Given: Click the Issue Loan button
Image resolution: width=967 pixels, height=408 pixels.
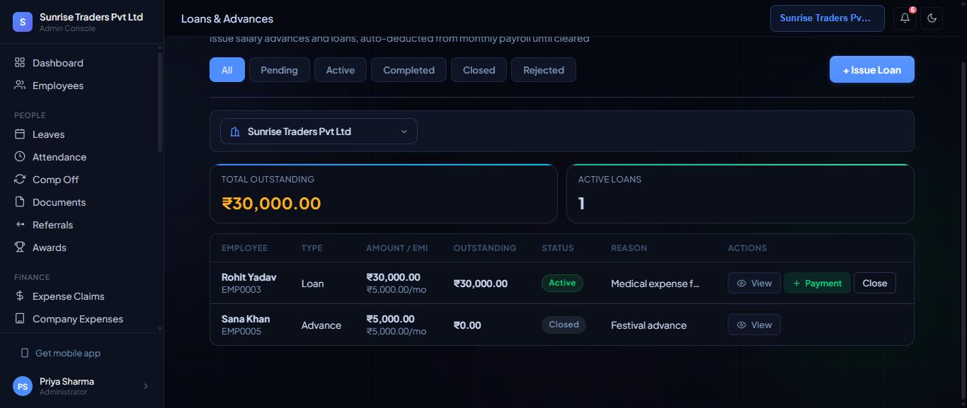Looking at the screenshot, I should 872,70.
